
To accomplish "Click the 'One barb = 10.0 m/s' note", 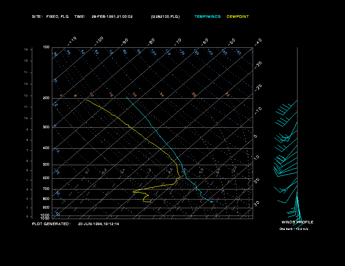I will click(x=294, y=229).
